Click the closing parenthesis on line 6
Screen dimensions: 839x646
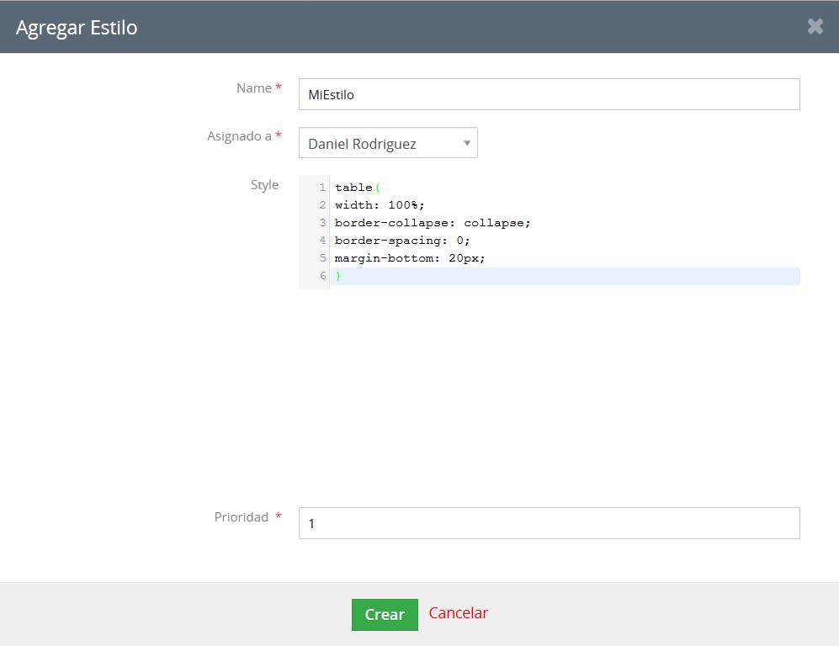(x=337, y=276)
